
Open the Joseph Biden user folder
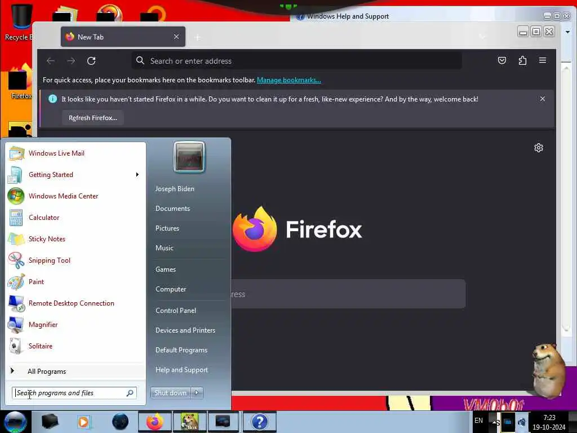(175, 188)
